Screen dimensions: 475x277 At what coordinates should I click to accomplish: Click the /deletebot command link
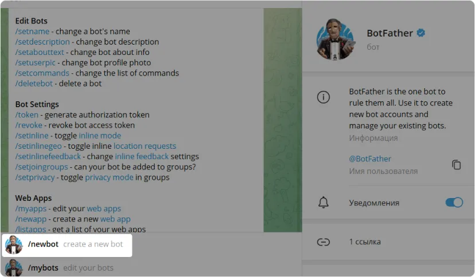[x=34, y=84]
